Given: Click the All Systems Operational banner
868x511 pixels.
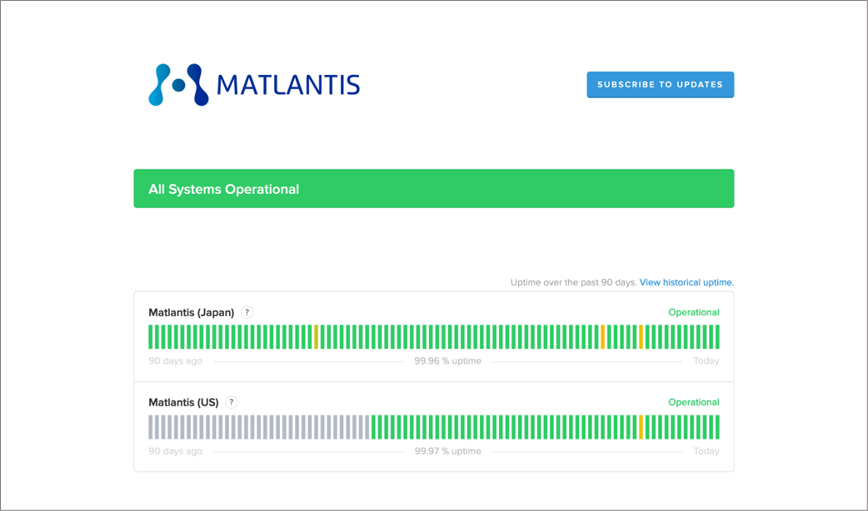Looking at the screenshot, I should click(433, 188).
